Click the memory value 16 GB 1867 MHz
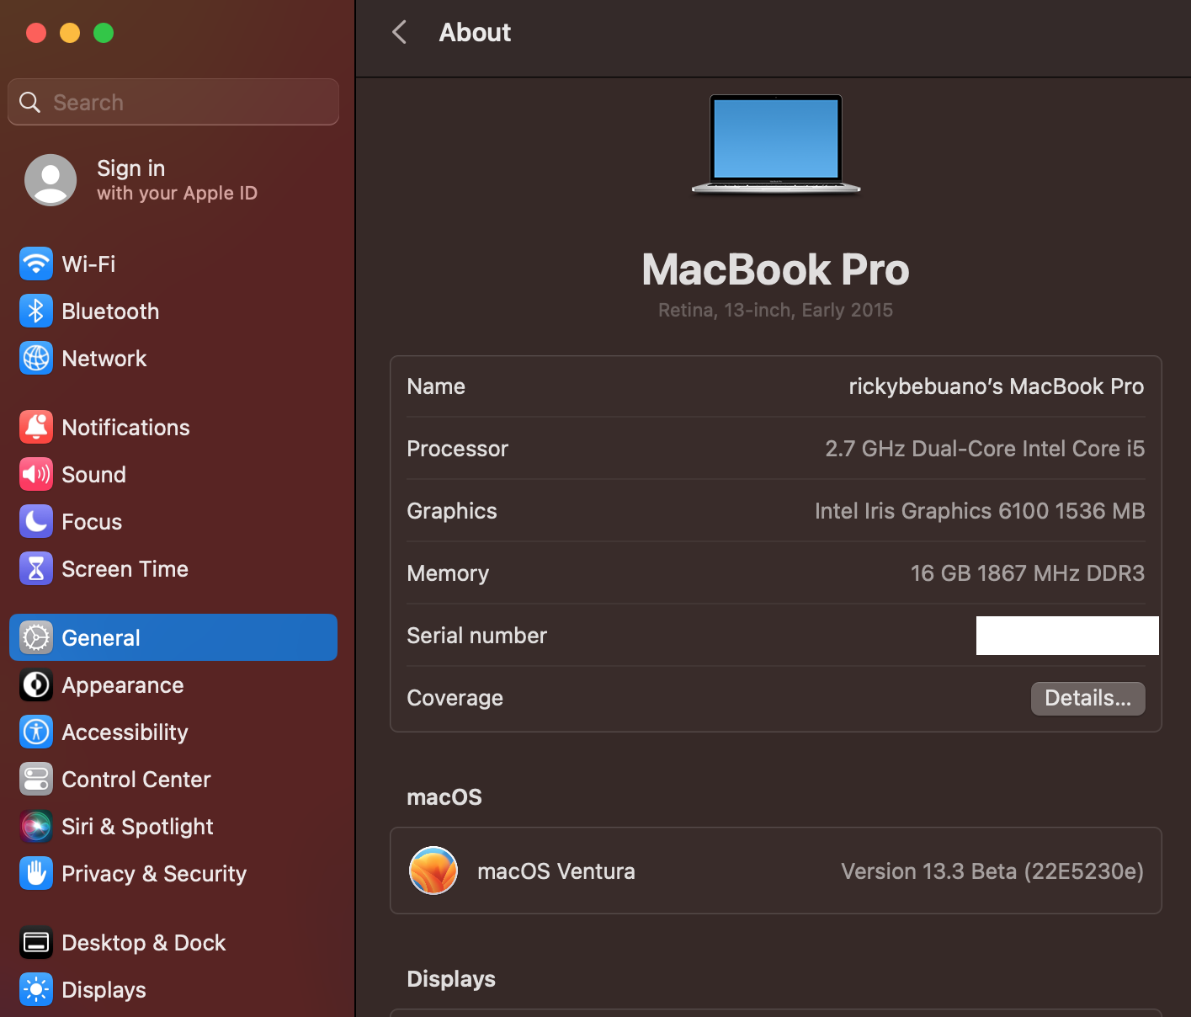The height and width of the screenshot is (1017, 1191). [1027, 573]
